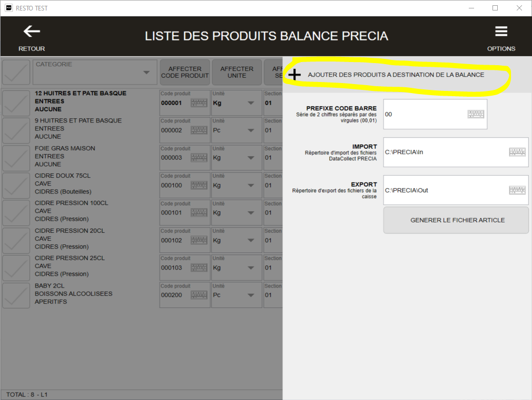Open Unité dropdown for CIDRE PRESSION 100CL
The image size is (532, 400).
[x=237, y=213]
